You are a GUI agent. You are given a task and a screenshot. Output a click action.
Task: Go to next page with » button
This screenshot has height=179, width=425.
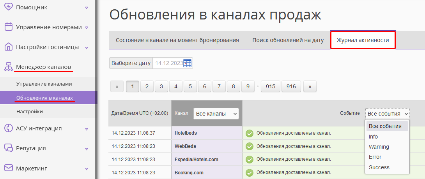pos(310,86)
